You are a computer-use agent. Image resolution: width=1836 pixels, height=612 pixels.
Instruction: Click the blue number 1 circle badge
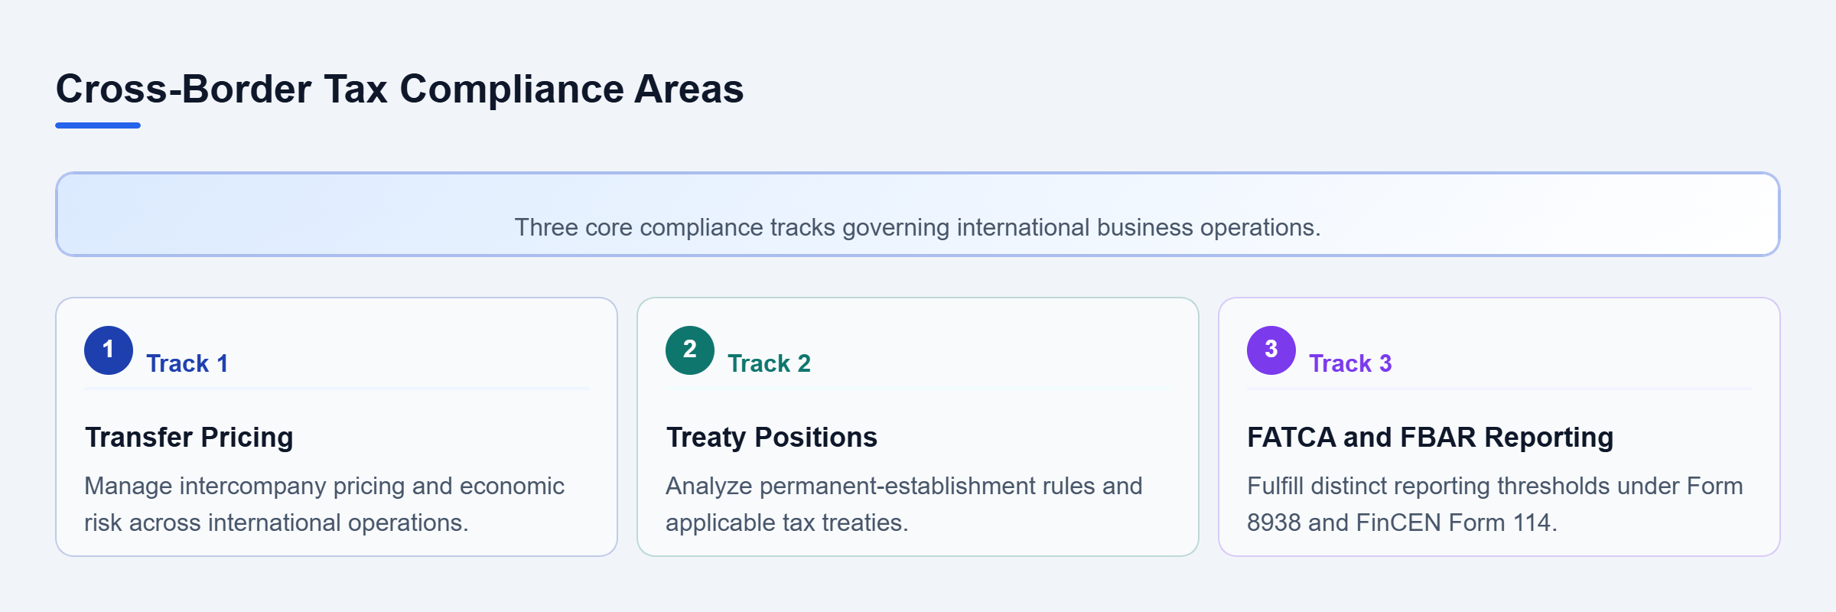(x=109, y=350)
